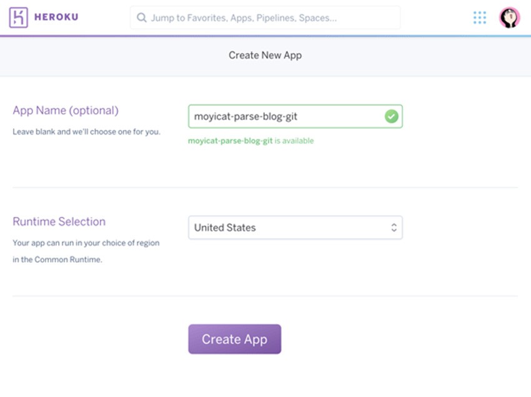
Task: Click the moyicat-parse-blog-git is available message
Action: (x=251, y=141)
